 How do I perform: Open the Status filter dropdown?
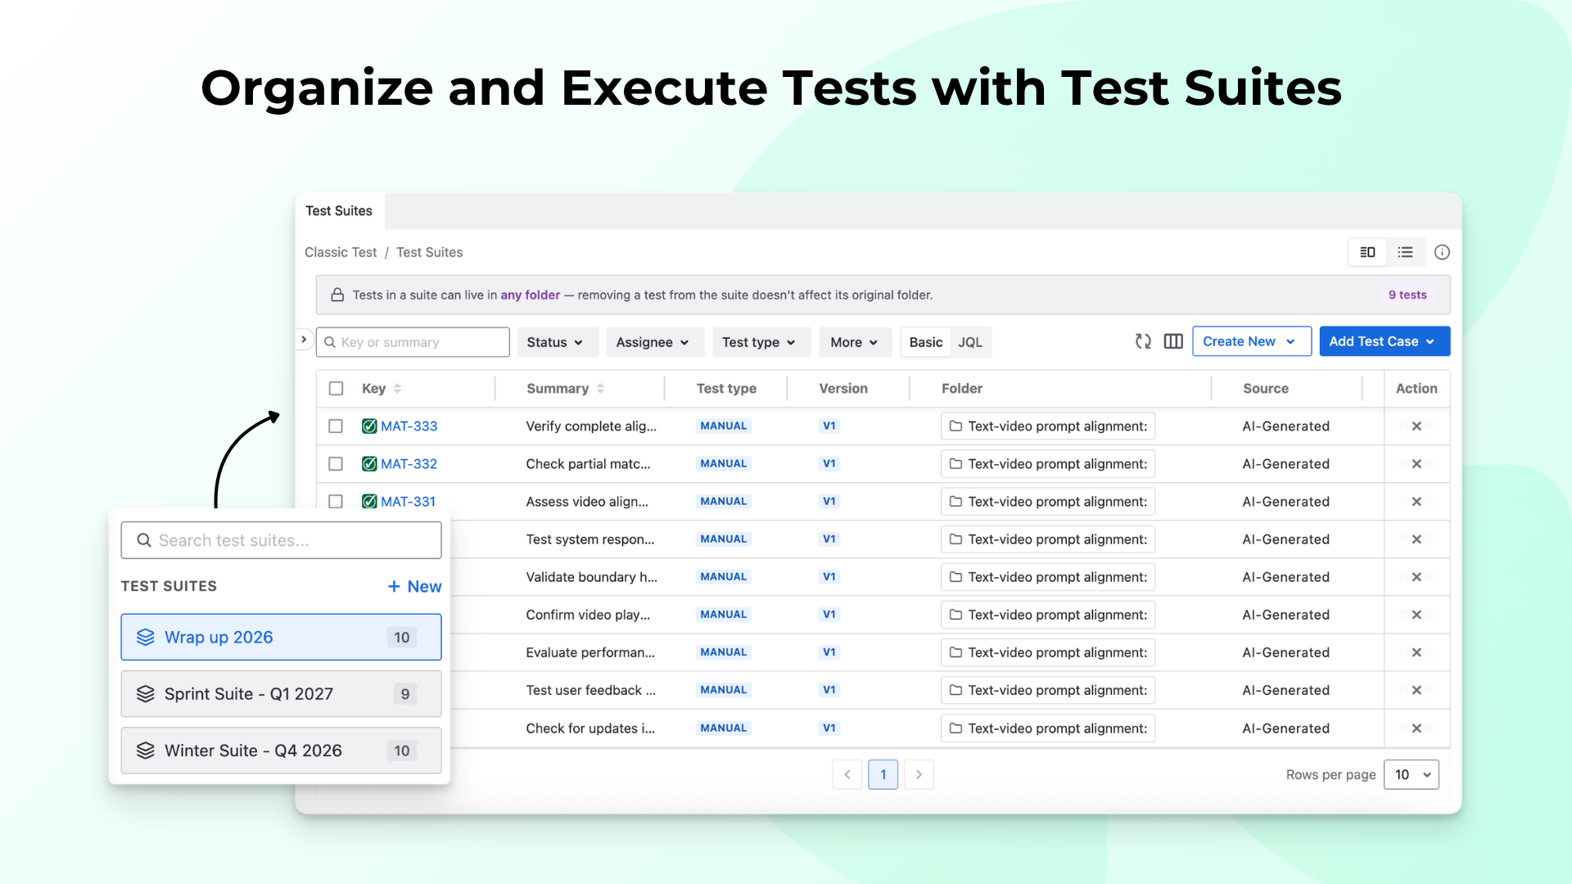click(x=558, y=342)
